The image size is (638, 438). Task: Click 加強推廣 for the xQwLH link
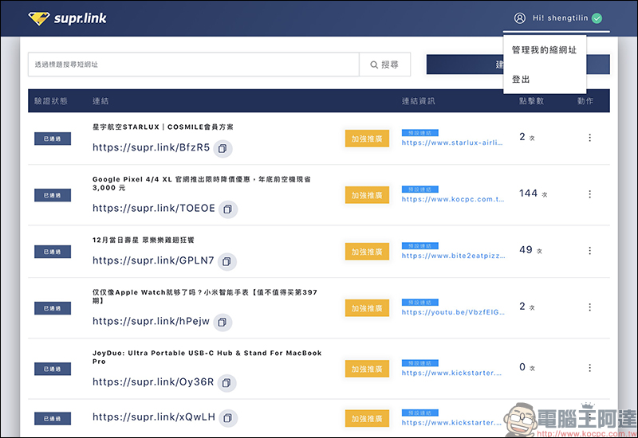(367, 419)
